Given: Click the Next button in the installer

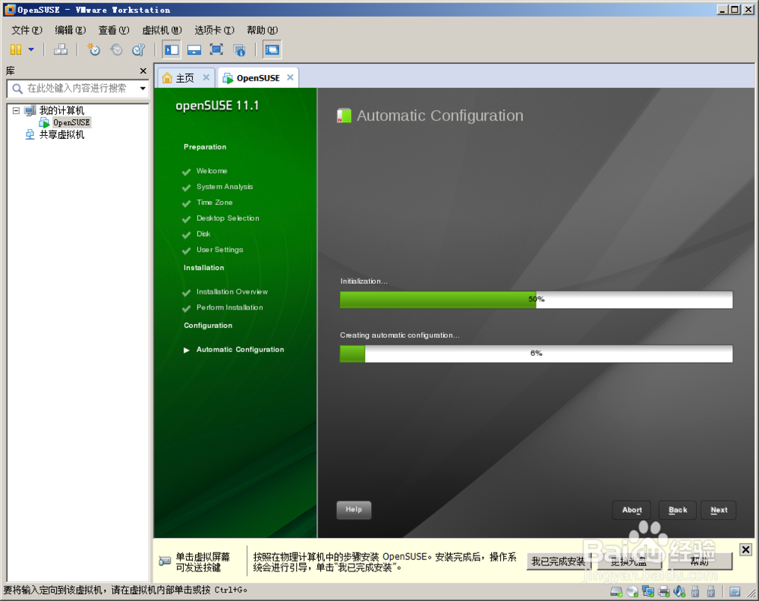Looking at the screenshot, I should [719, 510].
